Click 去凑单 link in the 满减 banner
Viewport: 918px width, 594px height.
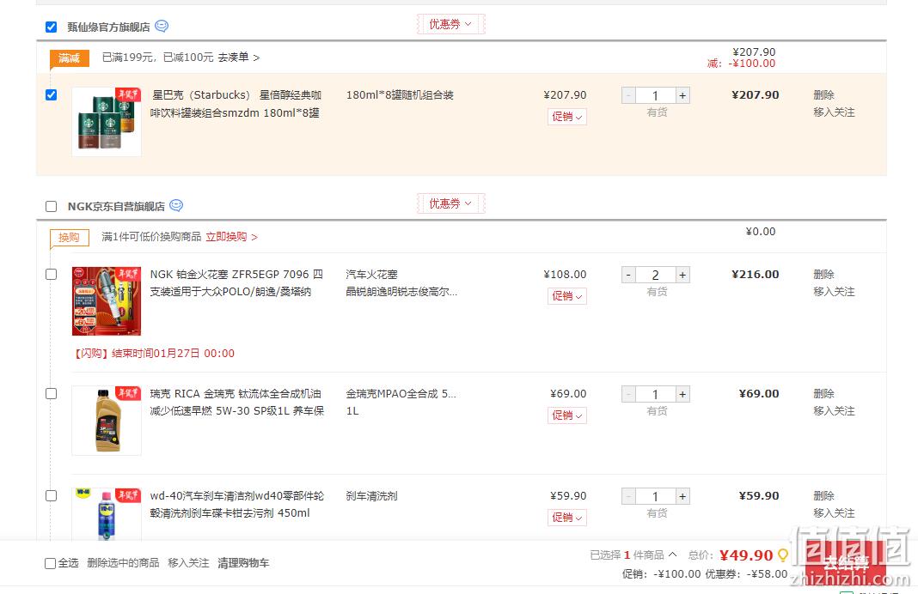(239, 58)
